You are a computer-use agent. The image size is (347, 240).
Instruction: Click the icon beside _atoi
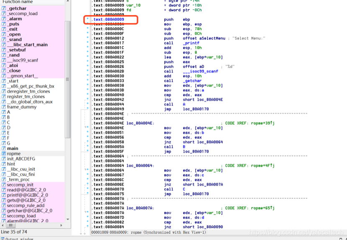click(x=4, y=65)
